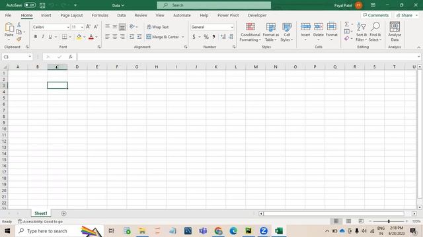Screen dimensions: 423x237
Task: Click Center alignment icon
Action: pyautogui.click(x=115, y=37)
